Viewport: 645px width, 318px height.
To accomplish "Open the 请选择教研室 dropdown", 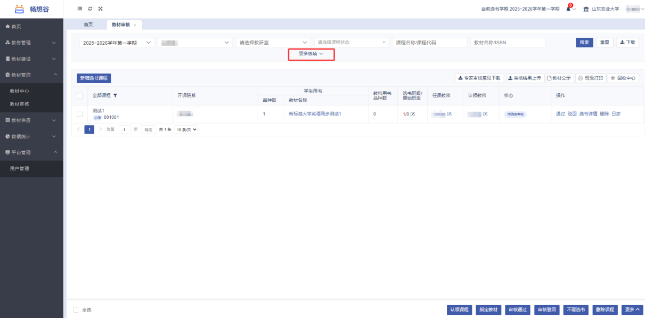I will pyautogui.click(x=273, y=43).
